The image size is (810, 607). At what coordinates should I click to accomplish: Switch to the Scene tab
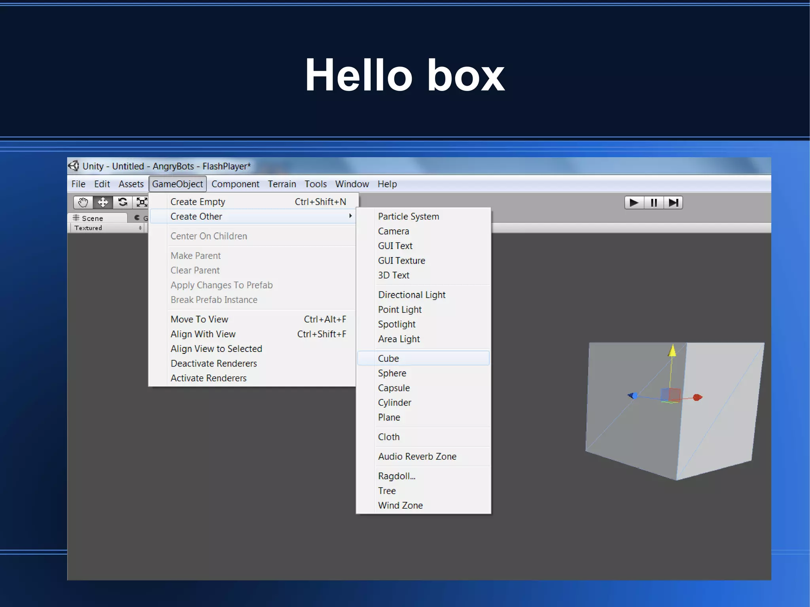98,218
